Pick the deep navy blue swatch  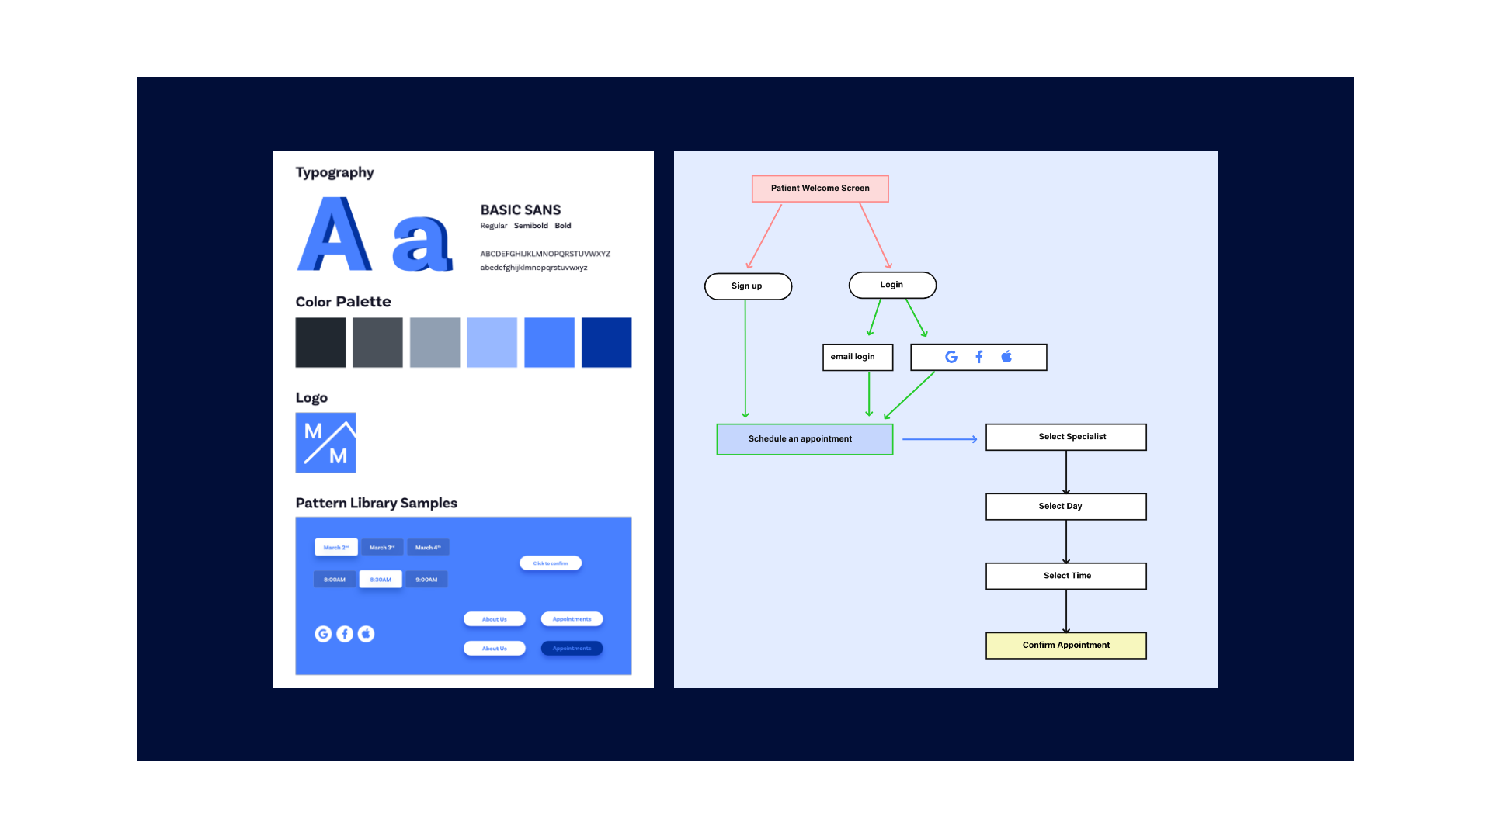[606, 342]
